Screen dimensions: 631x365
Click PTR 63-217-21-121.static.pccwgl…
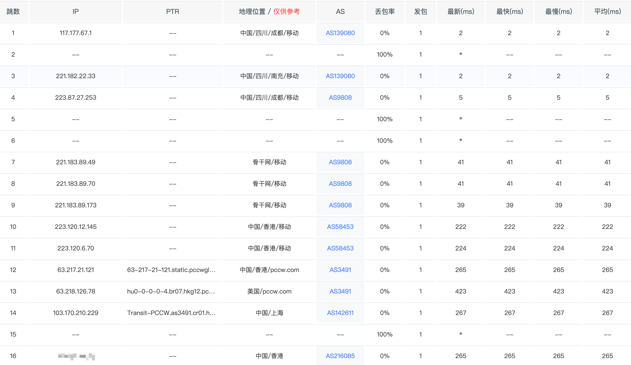pos(171,270)
